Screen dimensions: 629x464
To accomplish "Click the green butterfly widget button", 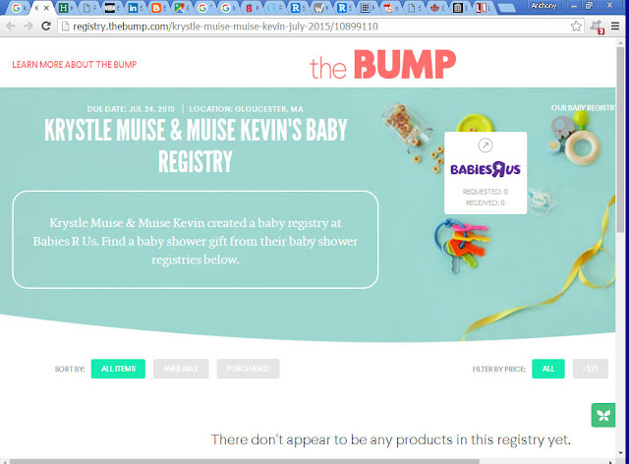I will 602,415.
